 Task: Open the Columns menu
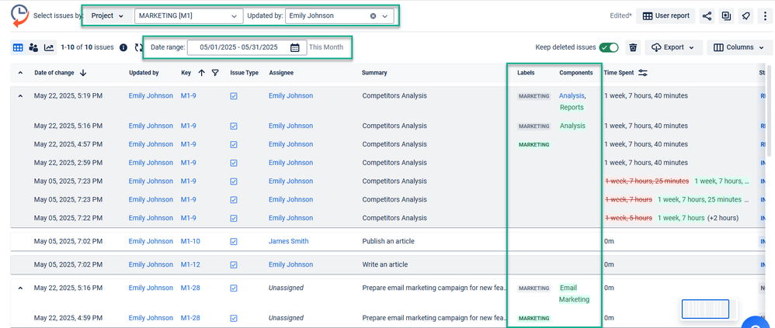(x=739, y=47)
